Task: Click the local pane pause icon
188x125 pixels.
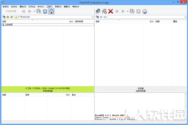Action: tap(24, 11)
